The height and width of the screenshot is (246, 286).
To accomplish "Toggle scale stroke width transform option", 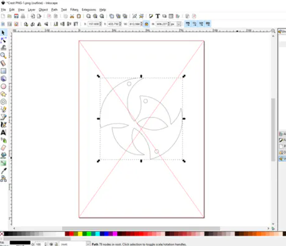I will [x=188, y=24].
